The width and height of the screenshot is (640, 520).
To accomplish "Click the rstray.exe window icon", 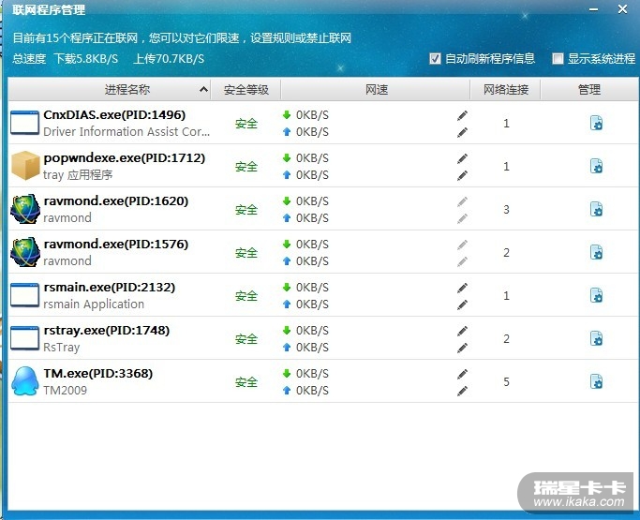I will (24, 338).
